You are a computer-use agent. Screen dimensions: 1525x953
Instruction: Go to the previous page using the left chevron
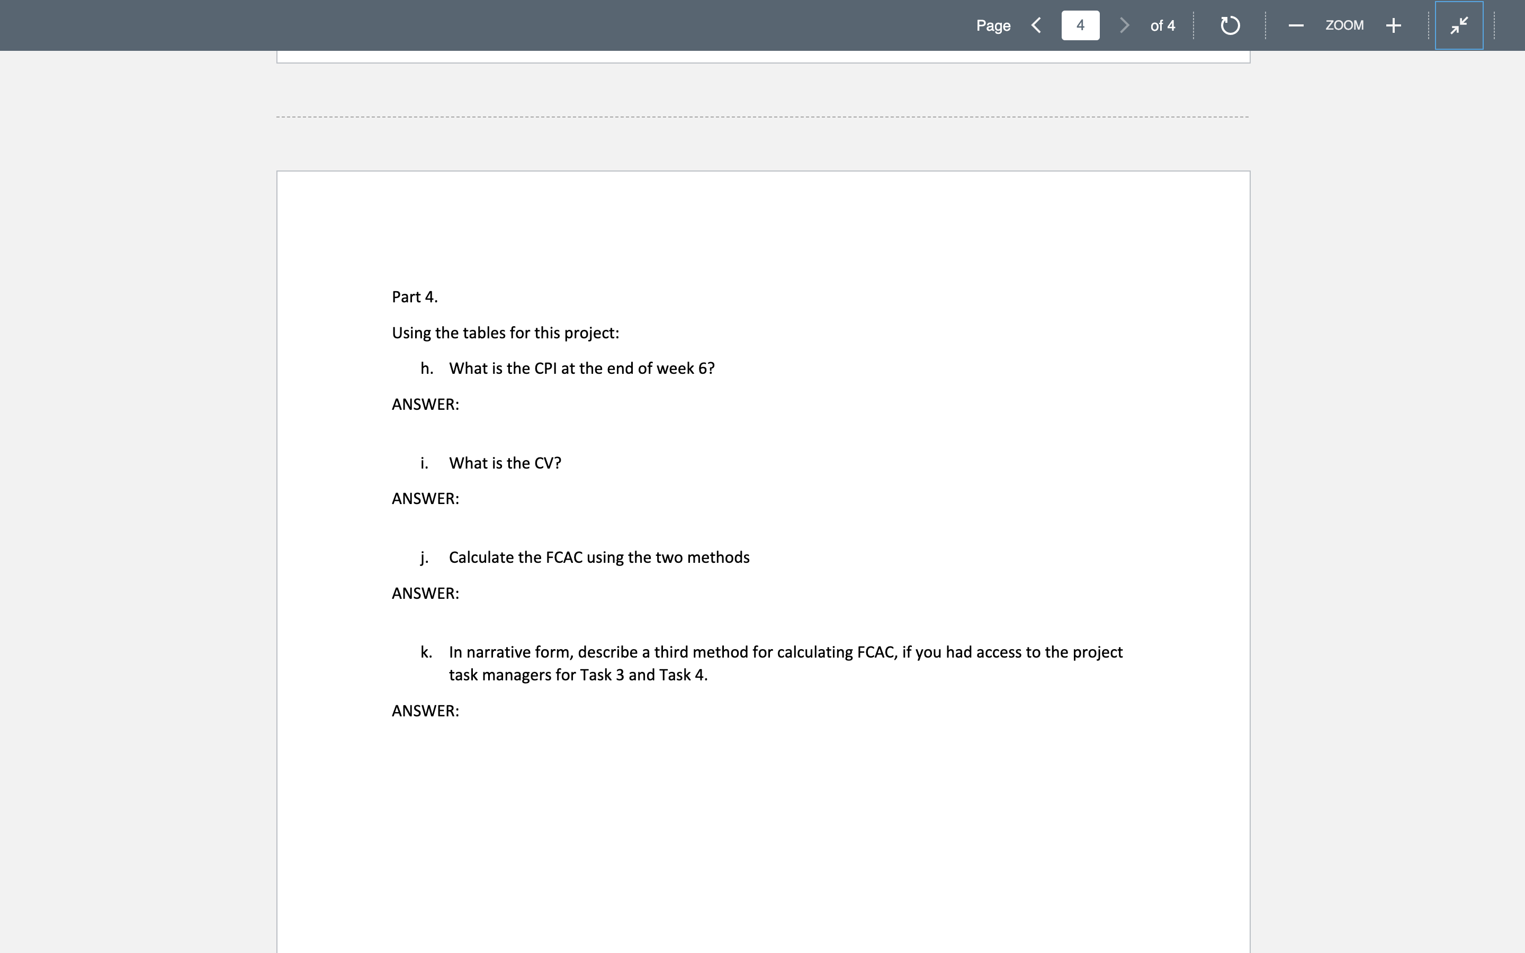click(1036, 25)
